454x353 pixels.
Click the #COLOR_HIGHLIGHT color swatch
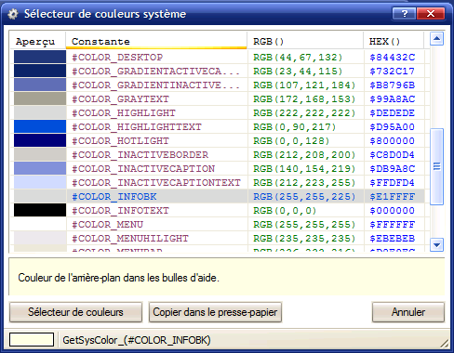[40, 112]
